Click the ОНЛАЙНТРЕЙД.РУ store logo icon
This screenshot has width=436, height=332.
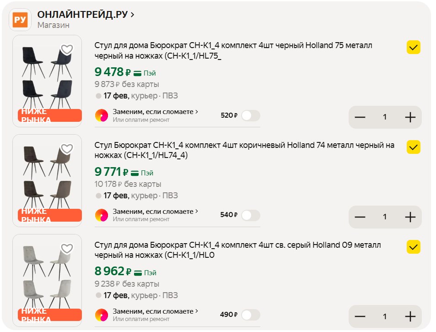click(x=20, y=20)
